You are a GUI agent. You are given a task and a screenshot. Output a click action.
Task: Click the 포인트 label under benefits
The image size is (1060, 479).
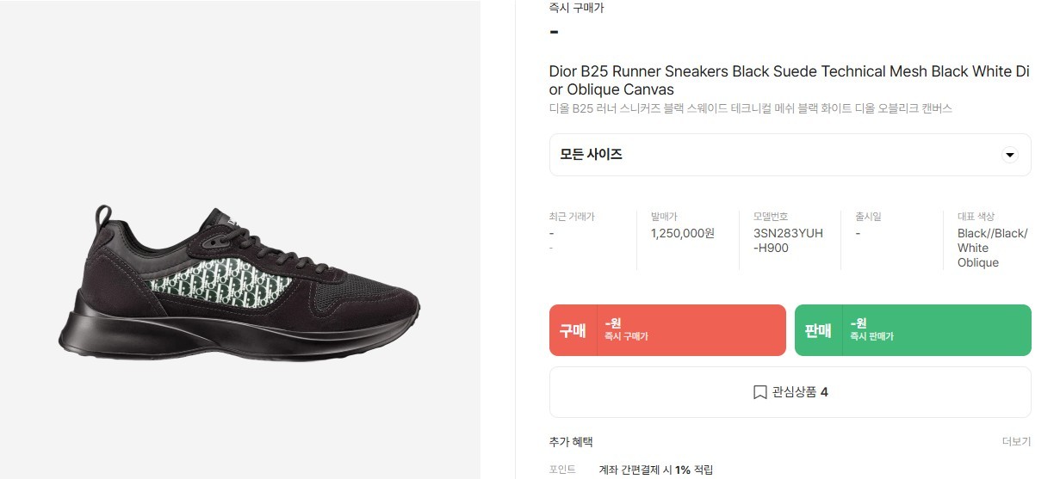(562, 470)
